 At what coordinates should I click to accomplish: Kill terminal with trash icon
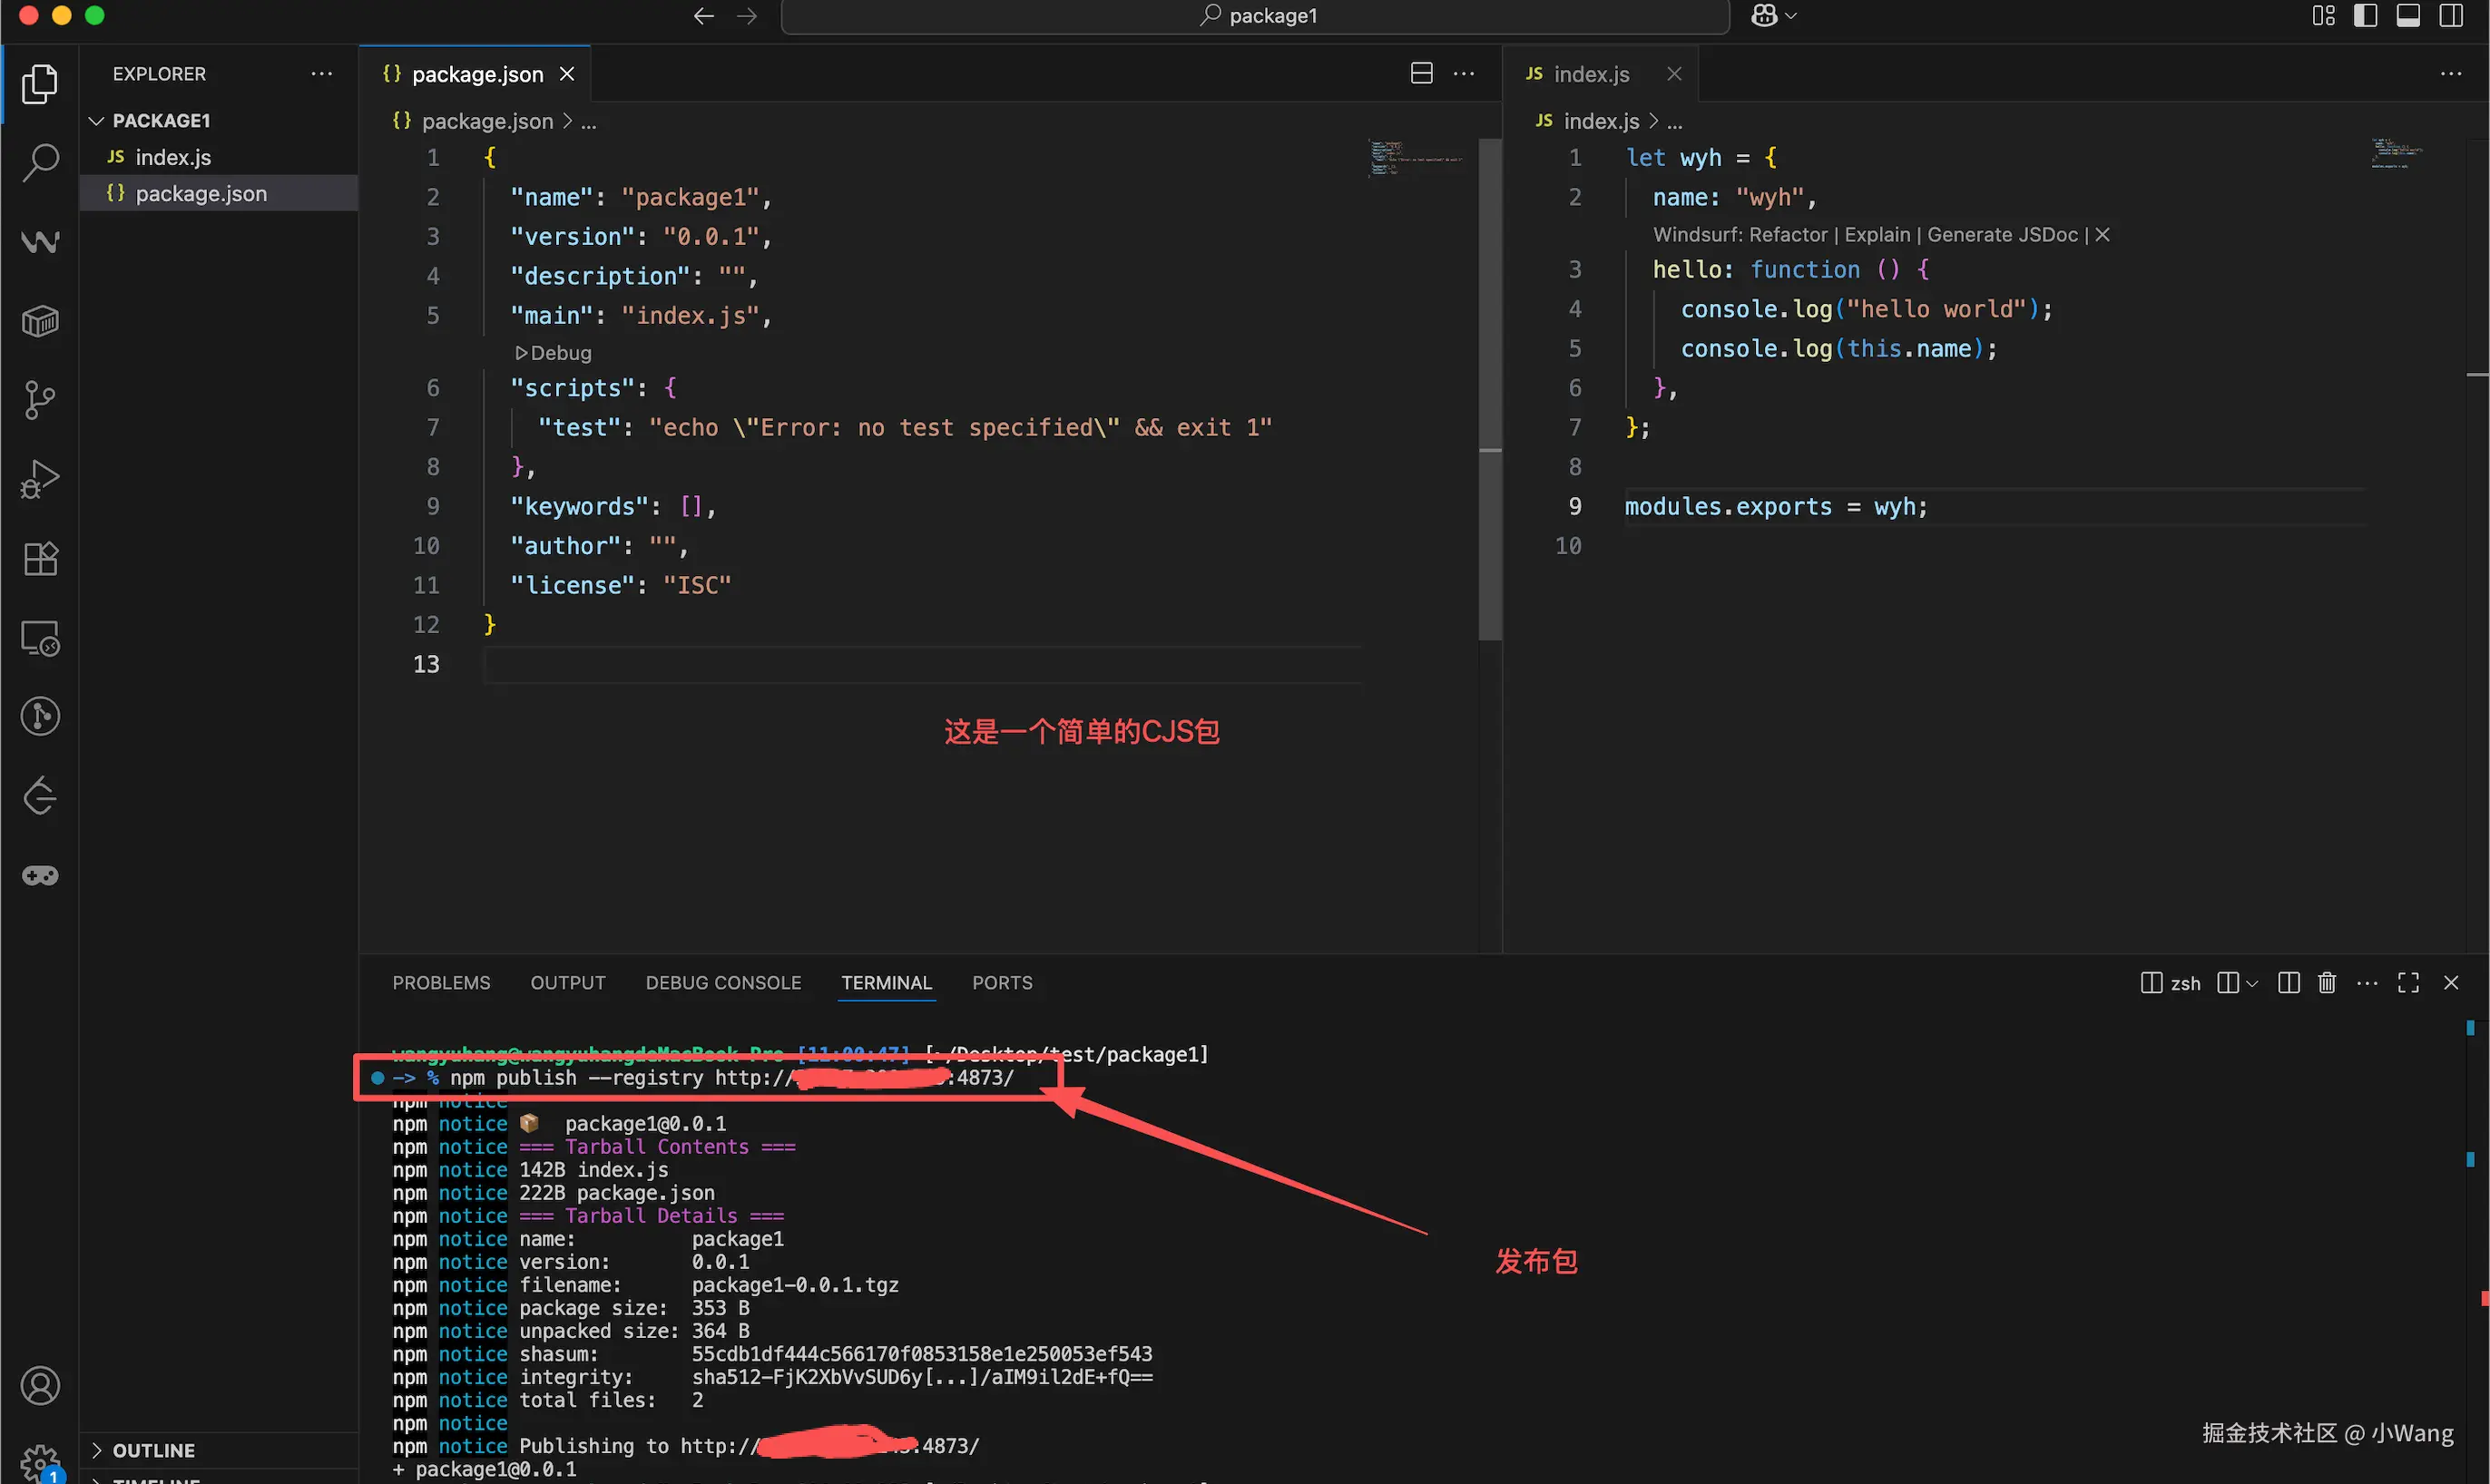pyautogui.click(x=2327, y=983)
